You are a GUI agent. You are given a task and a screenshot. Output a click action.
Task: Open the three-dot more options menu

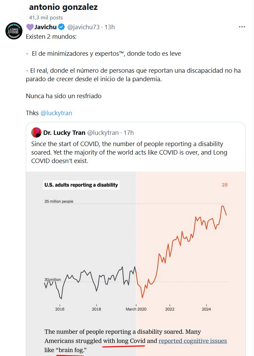pos(242,27)
